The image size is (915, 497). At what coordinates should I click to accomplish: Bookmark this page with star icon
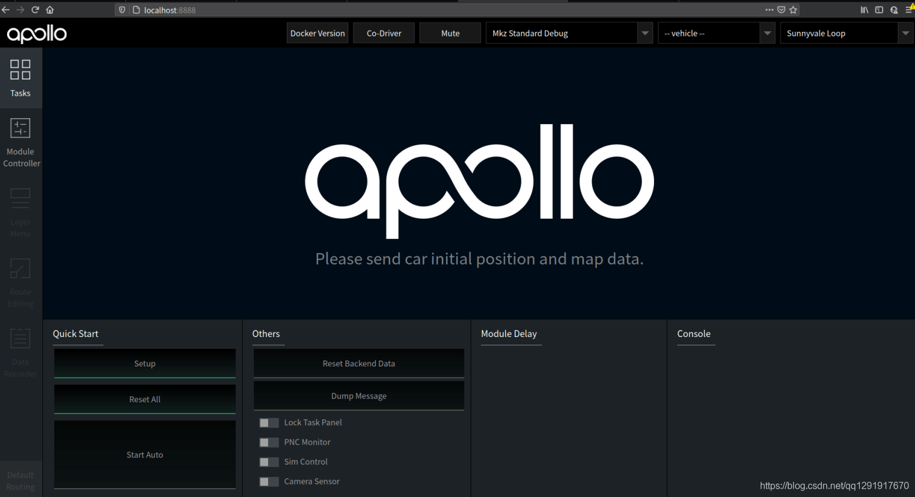(793, 10)
